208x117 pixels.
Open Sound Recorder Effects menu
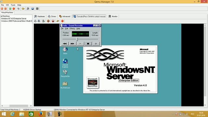pos(72,29)
